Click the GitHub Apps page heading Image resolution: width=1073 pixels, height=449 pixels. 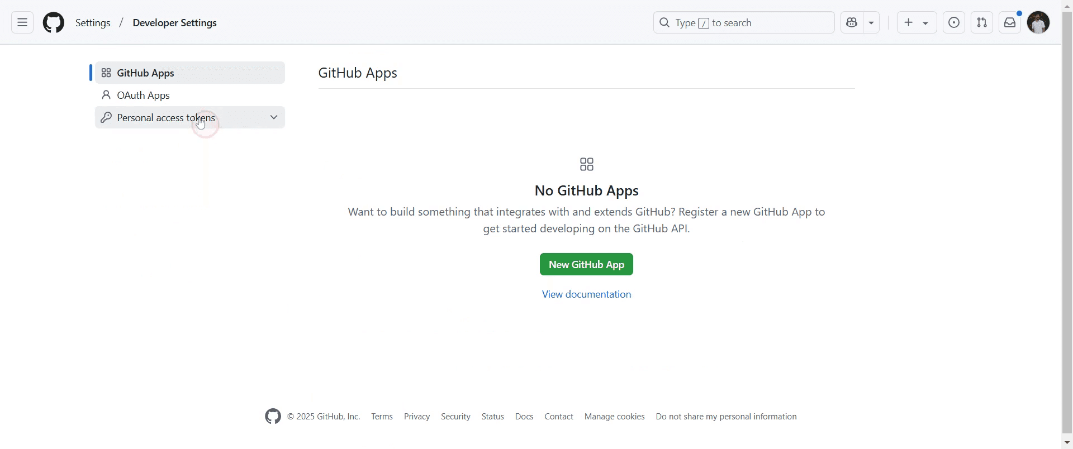pyautogui.click(x=358, y=73)
